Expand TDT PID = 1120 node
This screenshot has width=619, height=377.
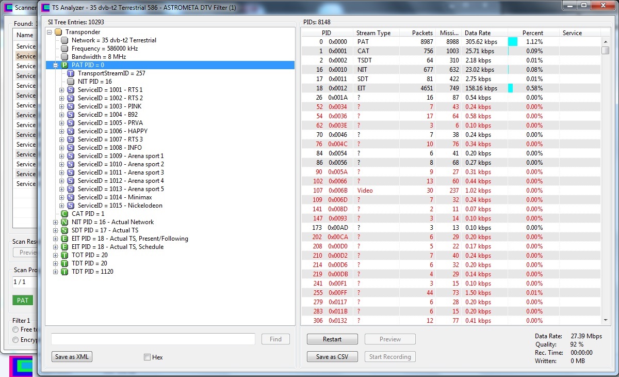(56, 272)
